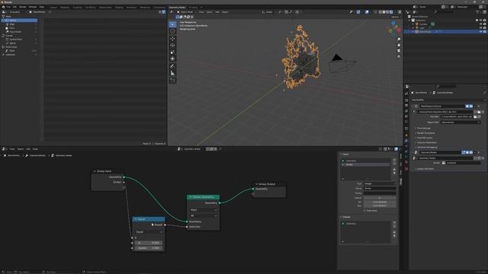Open the Type Integer dropdown in sidebar
This screenshot has height=274, width=488.
click(x=380, y=183)
